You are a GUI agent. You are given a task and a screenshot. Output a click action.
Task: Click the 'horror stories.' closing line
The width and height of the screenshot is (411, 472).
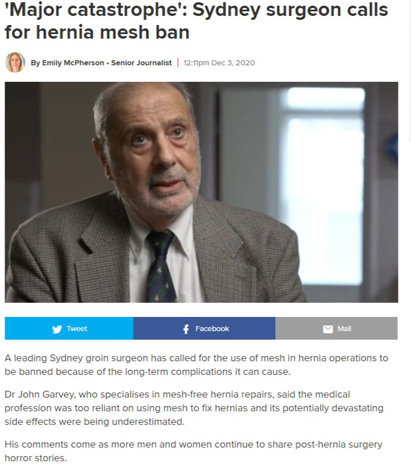36,458
